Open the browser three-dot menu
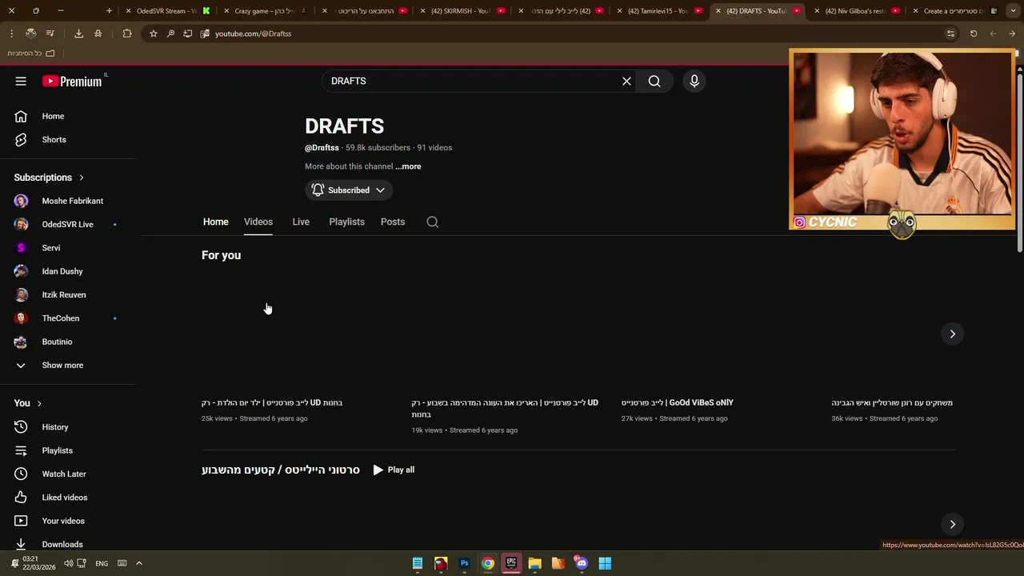This screenshot has width=1024, height=576. tap(11, 34)
